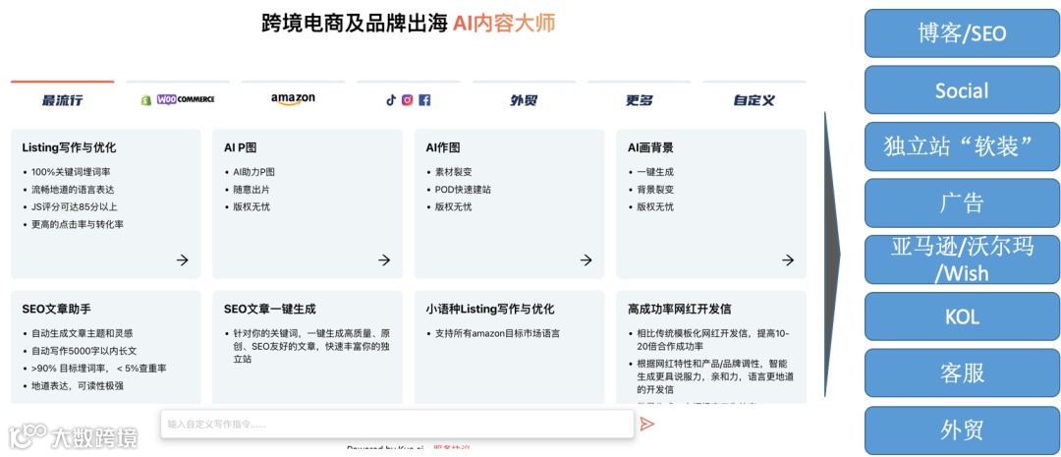Focus the 输入自定义写作指令 input field
The height and width of the screenshot is (457, 1061).
pyautogui.click(x=397, y=424)
